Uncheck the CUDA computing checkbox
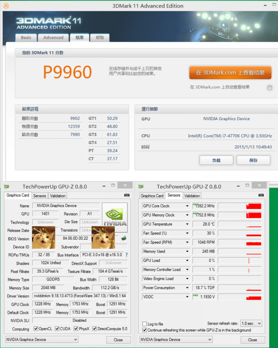The image size is (278, 348). [57, 329]
